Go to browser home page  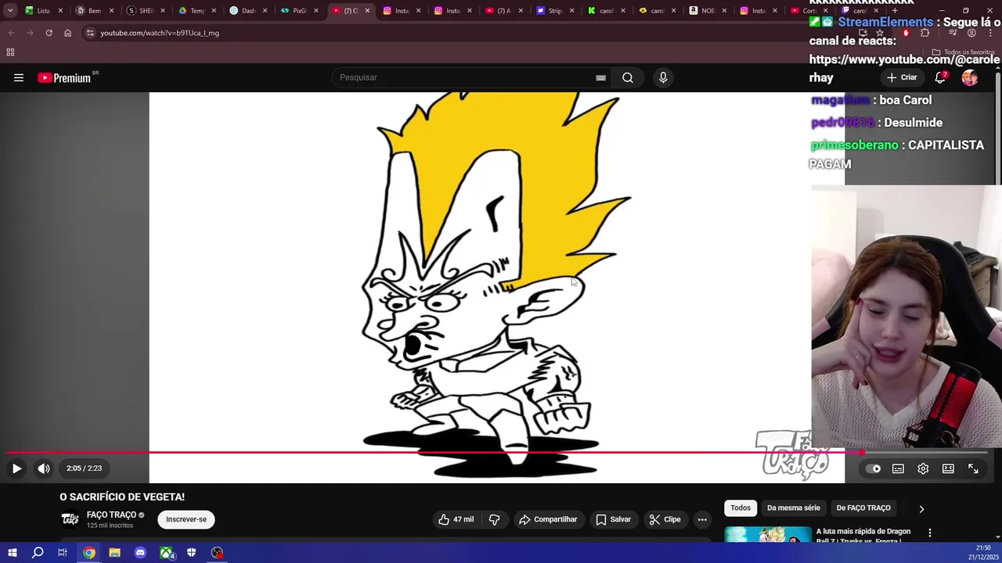(x=67, y=33)
